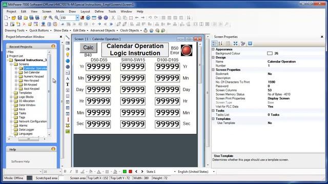Image resolution: width=328 pixels, height=184 pixels.
Task: Expand the Network Configuration tree node
Action: pyautogui.click(x=11, y=122)
